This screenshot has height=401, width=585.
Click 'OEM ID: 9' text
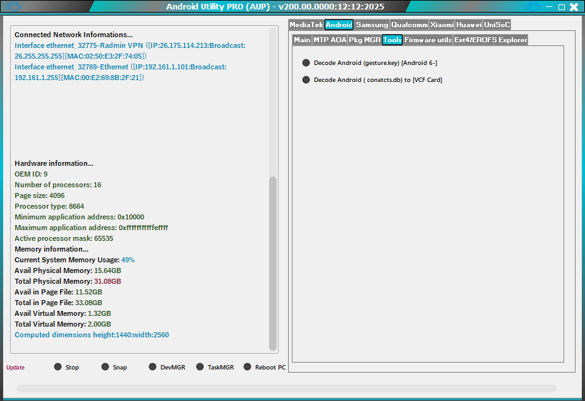31,174
